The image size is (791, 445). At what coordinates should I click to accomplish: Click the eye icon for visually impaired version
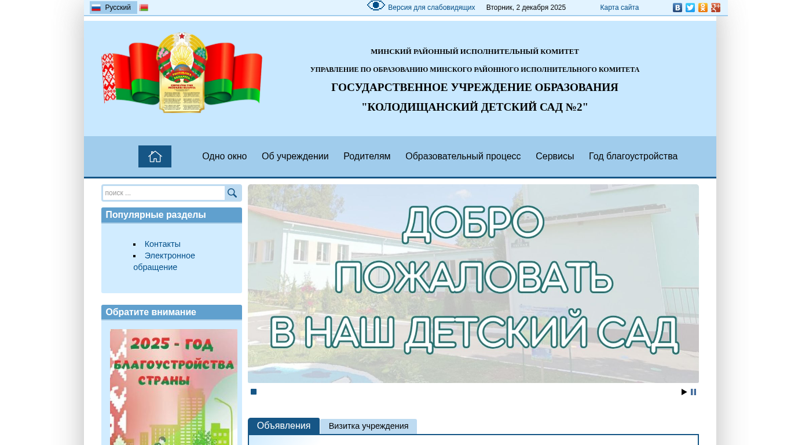[x=376, y=6]
